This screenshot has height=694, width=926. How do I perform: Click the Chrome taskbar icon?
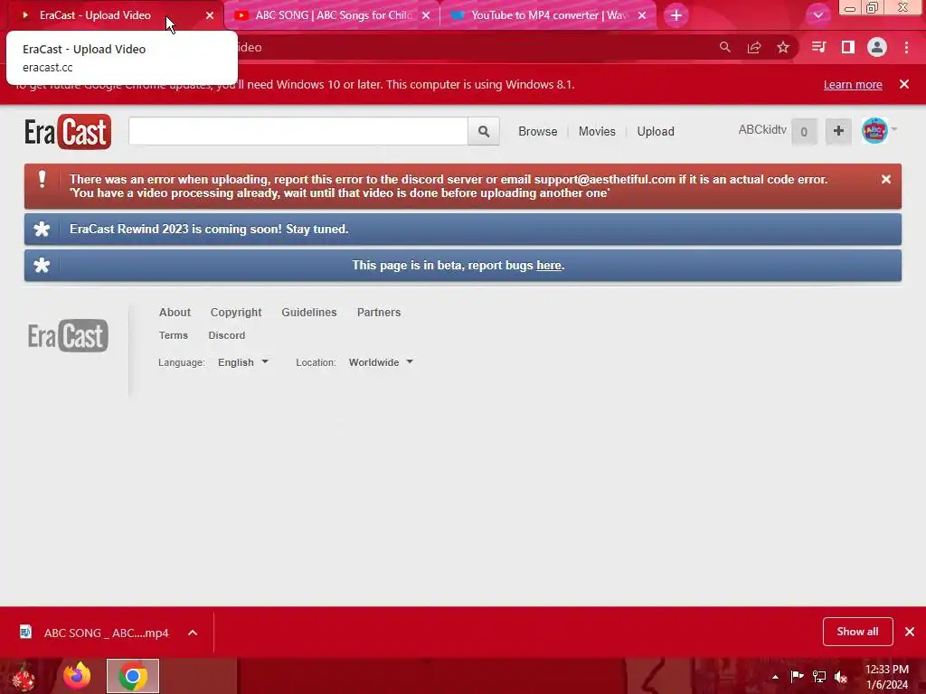coord(133,676)
